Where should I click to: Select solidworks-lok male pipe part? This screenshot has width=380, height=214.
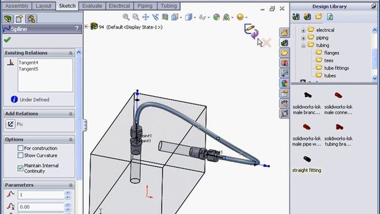pyautogui.click(x=307, y=135)
